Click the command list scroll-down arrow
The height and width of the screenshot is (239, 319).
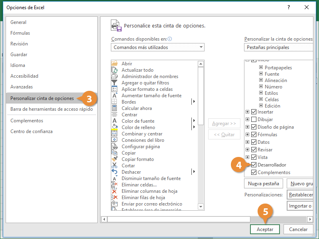tap(201, 207)
